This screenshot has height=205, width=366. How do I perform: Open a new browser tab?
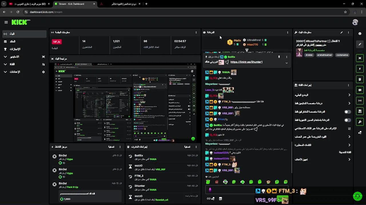pos(146,4)
